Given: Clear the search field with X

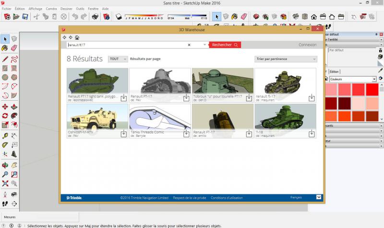Looking at the screenshot, I should click(x=189, y=45).
